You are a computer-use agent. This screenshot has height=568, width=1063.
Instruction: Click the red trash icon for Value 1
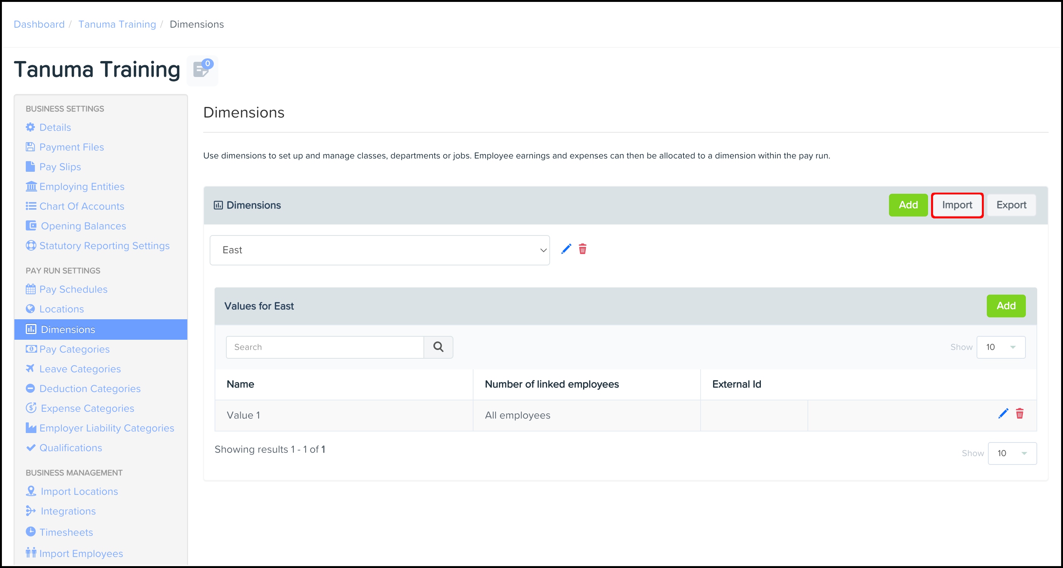coord(1019,414)
